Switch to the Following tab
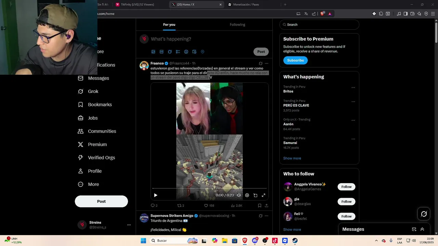 237,25
